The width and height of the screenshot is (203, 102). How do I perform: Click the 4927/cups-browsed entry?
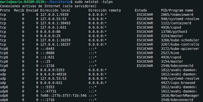click(x=178, y=83)
